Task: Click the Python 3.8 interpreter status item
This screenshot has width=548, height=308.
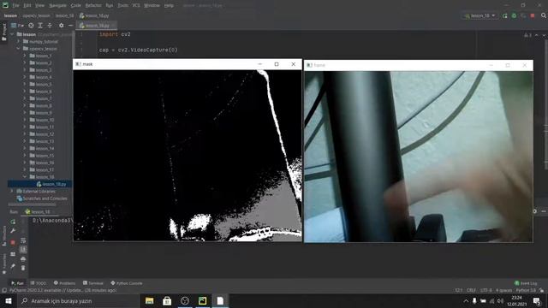Action: tap(526, 290)
